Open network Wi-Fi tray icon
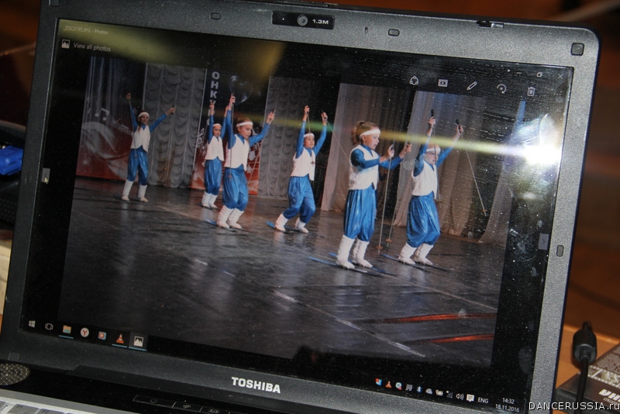Screen dimensions: 620x414 pos(449,394)
